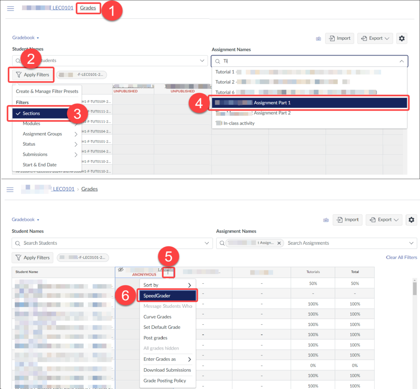Open Grade Posting Policy menu item
Screen dimensions: 420x389
pos(168,381)
